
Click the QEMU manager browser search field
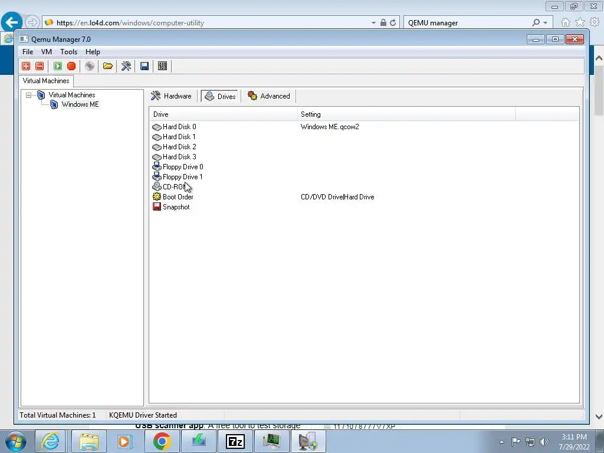pyautogui.click(x=468, y=23)
